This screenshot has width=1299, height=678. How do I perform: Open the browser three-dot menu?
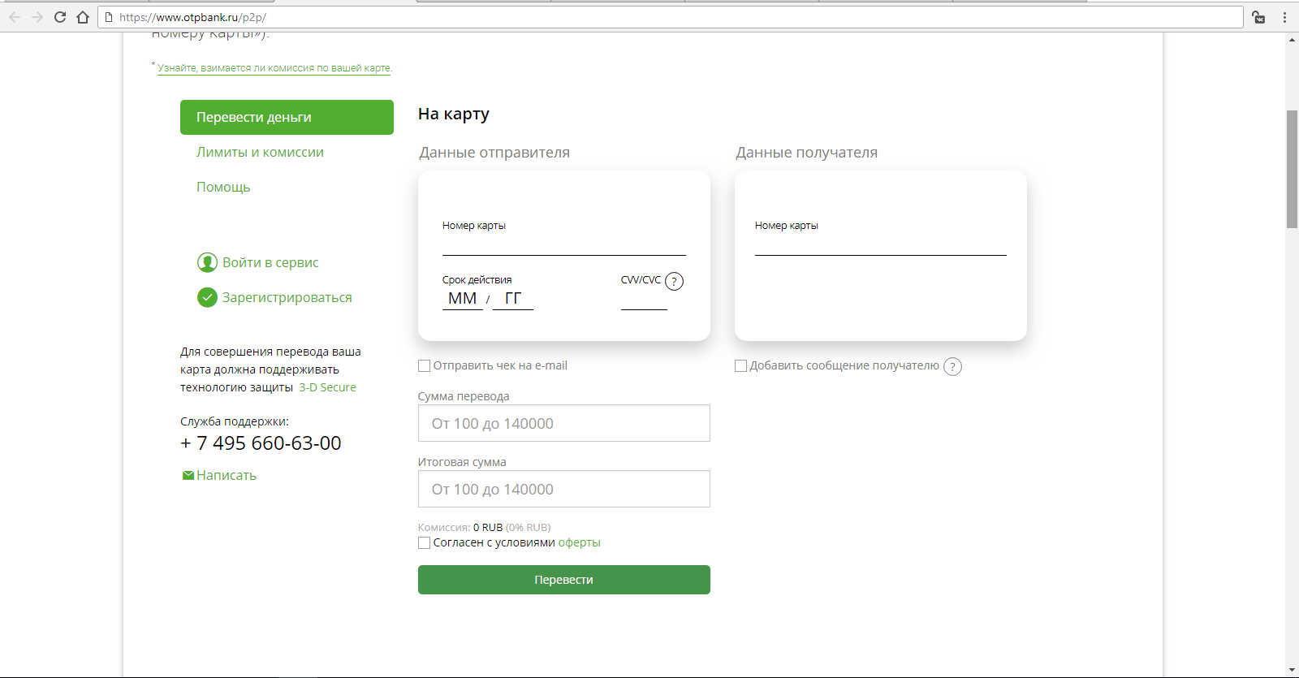[x=1284, y=17]
